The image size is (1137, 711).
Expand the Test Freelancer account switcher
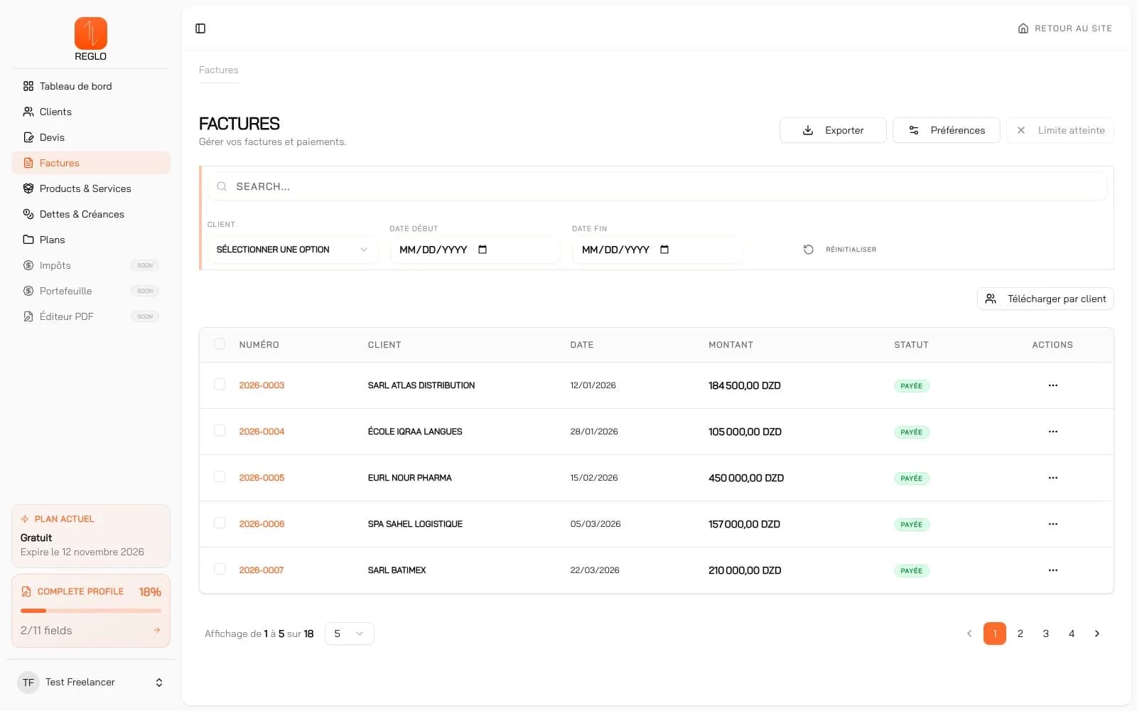pyautogui.click(x=91, y=683)
